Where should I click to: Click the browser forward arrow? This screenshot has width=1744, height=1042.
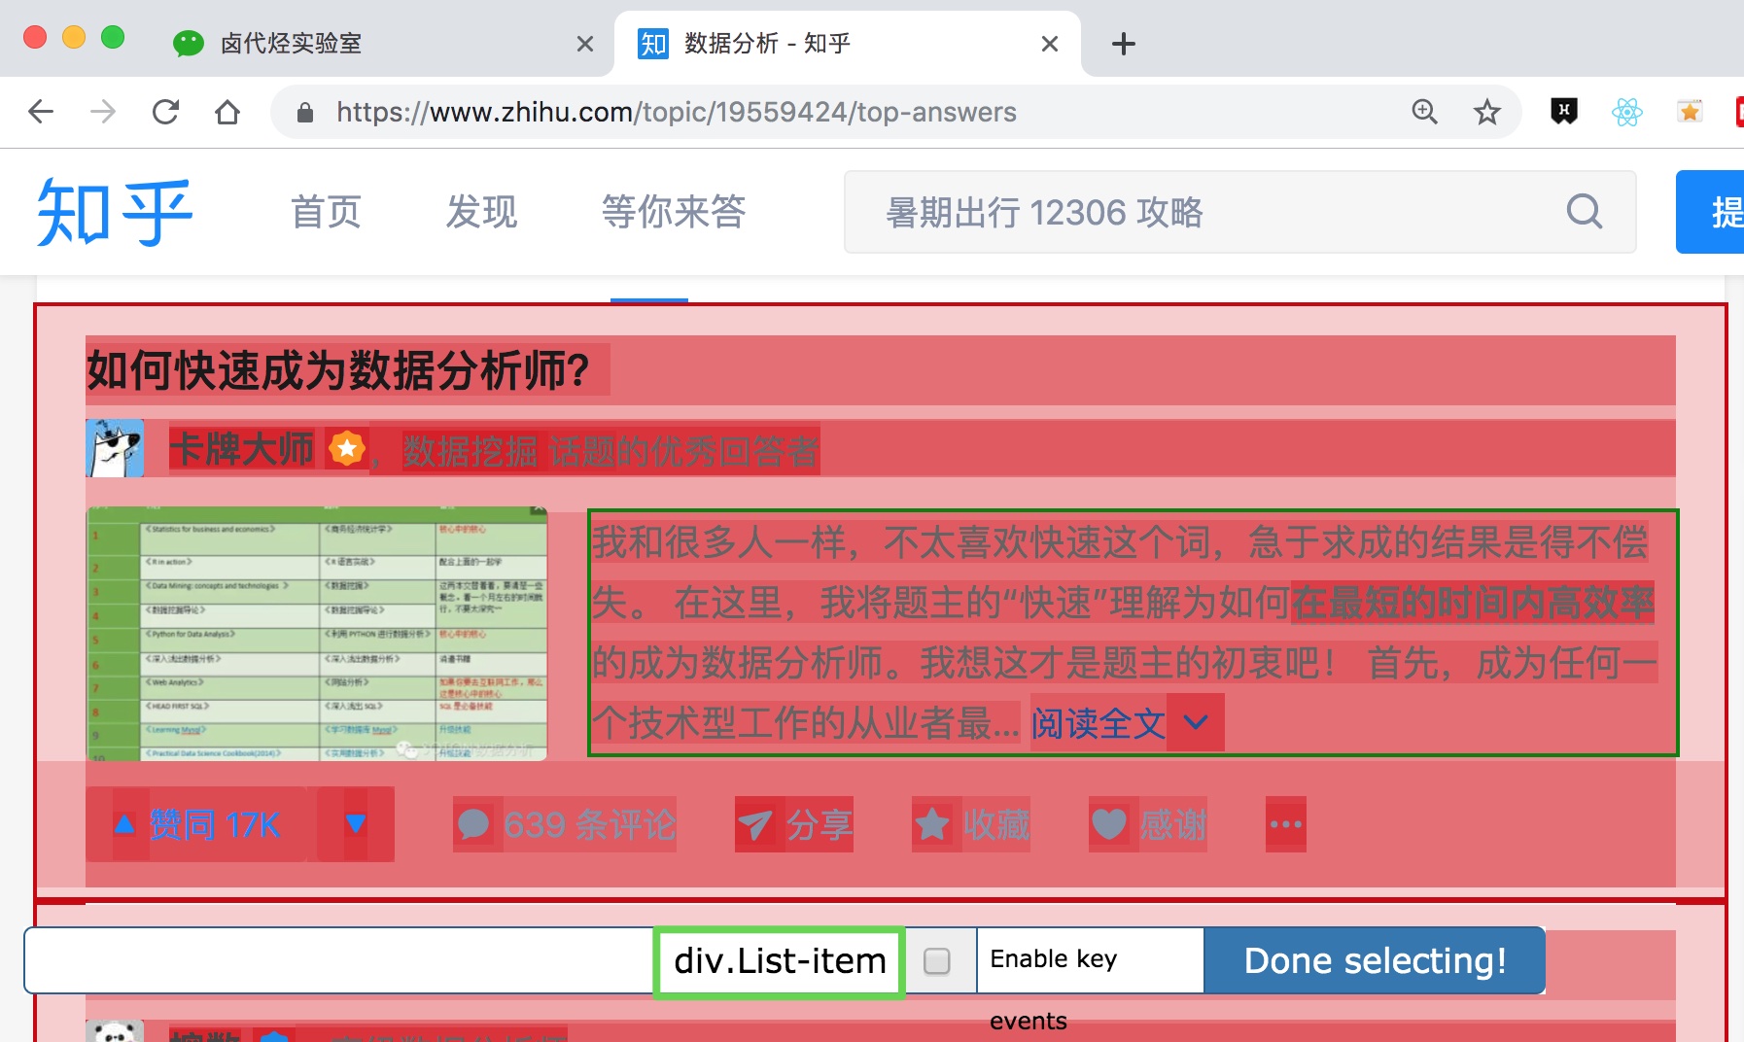[x=103, y=112]
